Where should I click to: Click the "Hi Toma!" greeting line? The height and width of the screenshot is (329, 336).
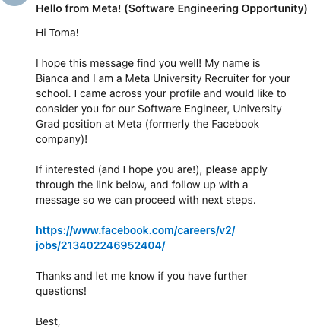(57, 33)
